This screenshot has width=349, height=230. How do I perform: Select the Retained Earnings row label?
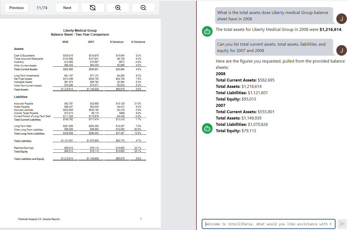click(24, 148)
